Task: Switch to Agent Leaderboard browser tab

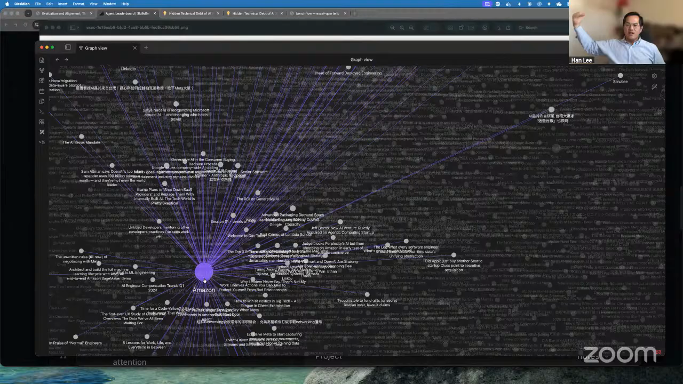Action: coord(126,13)
